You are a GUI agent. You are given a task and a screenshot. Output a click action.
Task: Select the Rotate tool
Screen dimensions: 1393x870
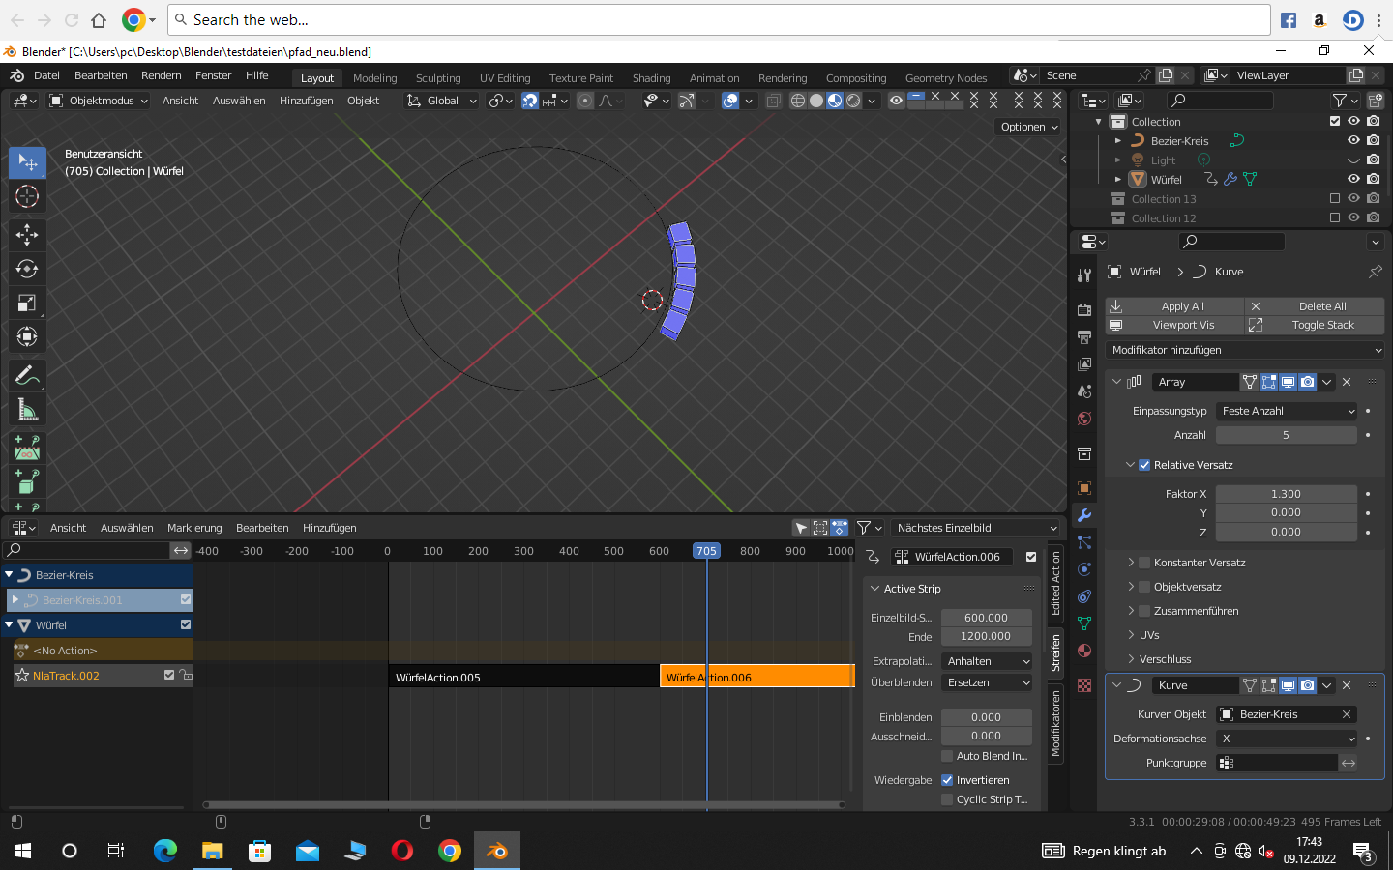pos(27,269)
